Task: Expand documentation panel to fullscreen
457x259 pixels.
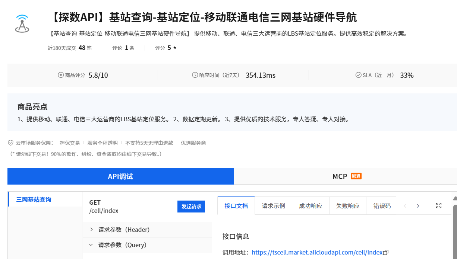Action: 439,205
